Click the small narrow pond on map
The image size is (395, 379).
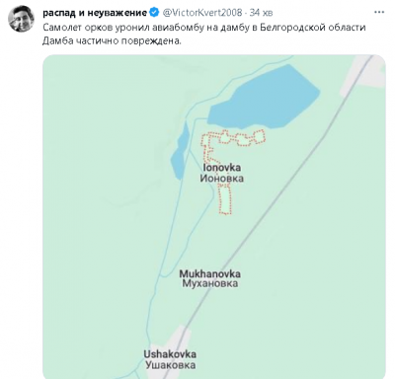pos(180,150)
